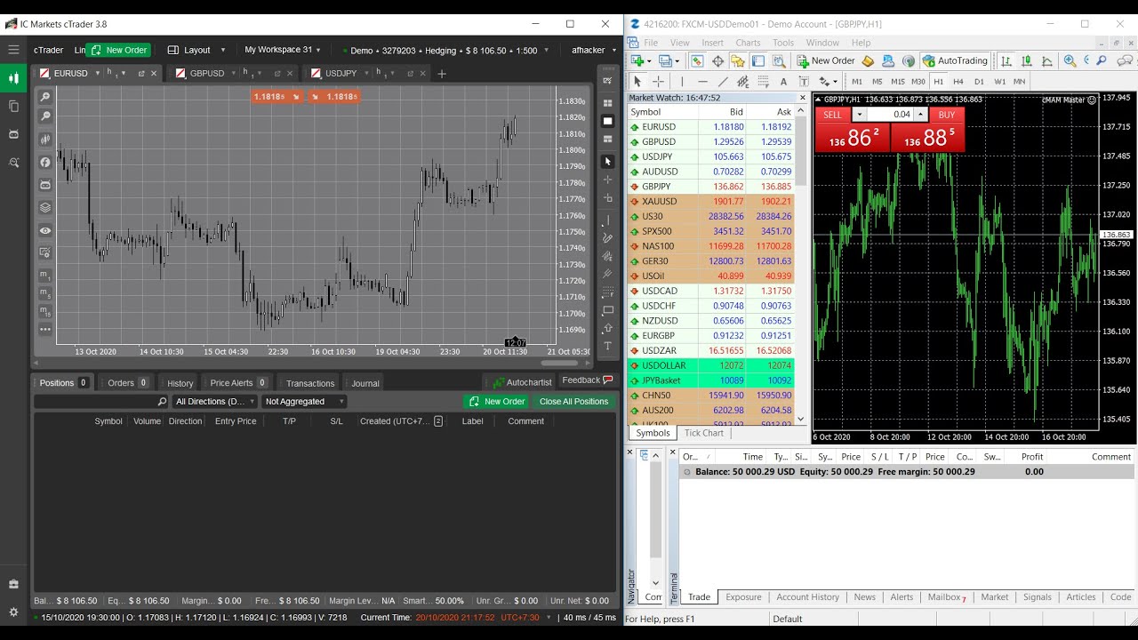This screenshot has width=1138, height=640.
Task: Open the Charts menu in MetaTrader
Action: click(748, 43)
